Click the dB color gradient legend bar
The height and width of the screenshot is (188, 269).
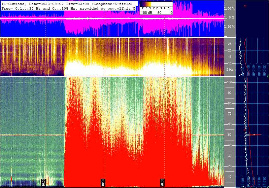tap(156, 5)
